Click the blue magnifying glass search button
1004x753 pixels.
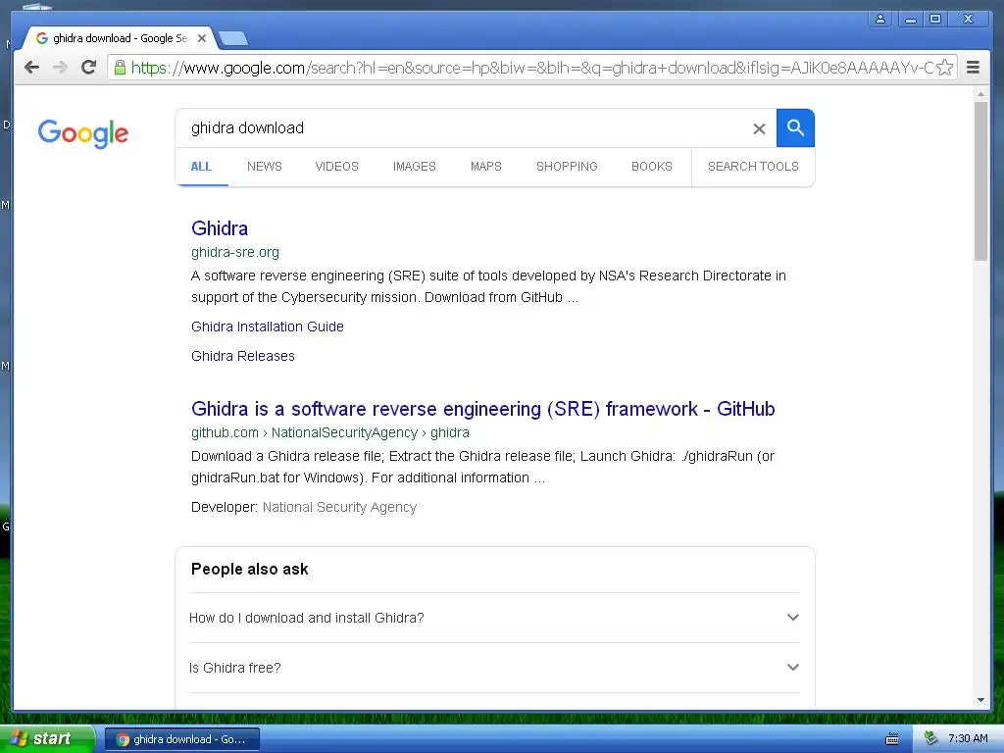pyautogui.click(x=795, y=128)
